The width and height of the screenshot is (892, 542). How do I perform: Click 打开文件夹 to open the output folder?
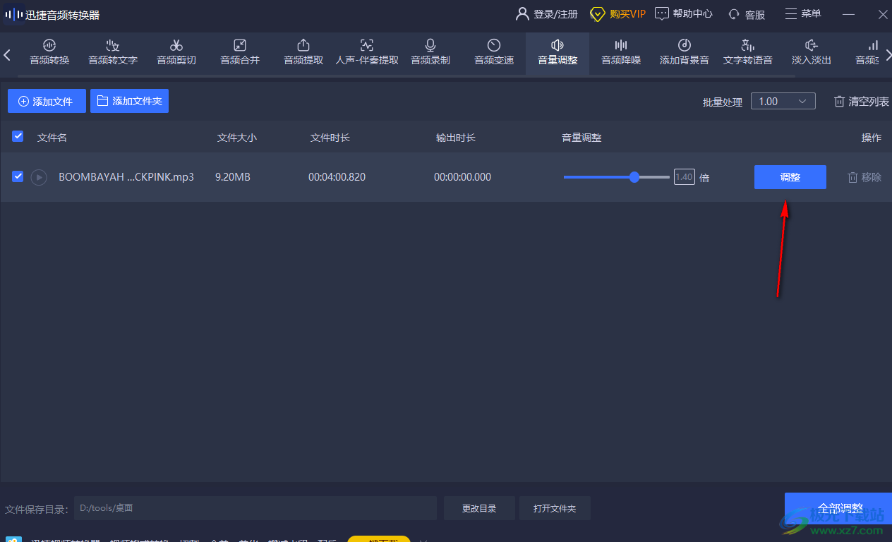(x=555, y=508)
